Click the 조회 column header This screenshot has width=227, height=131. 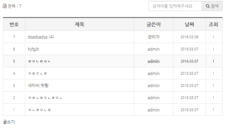(213, 25)
